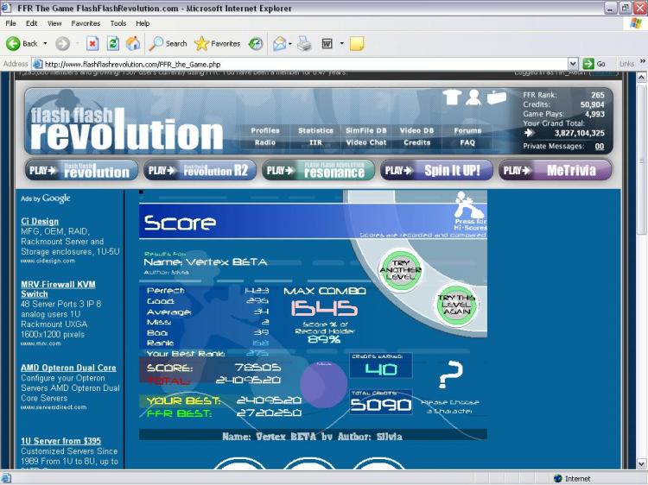The image size is (648, 485).
Task: Open the History toolbar icon
Action: [256, 43]
